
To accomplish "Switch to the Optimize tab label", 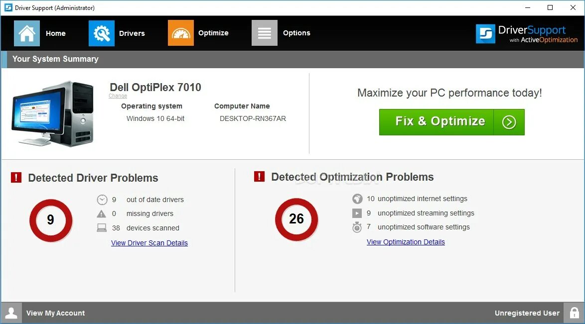I will (213, 33).
